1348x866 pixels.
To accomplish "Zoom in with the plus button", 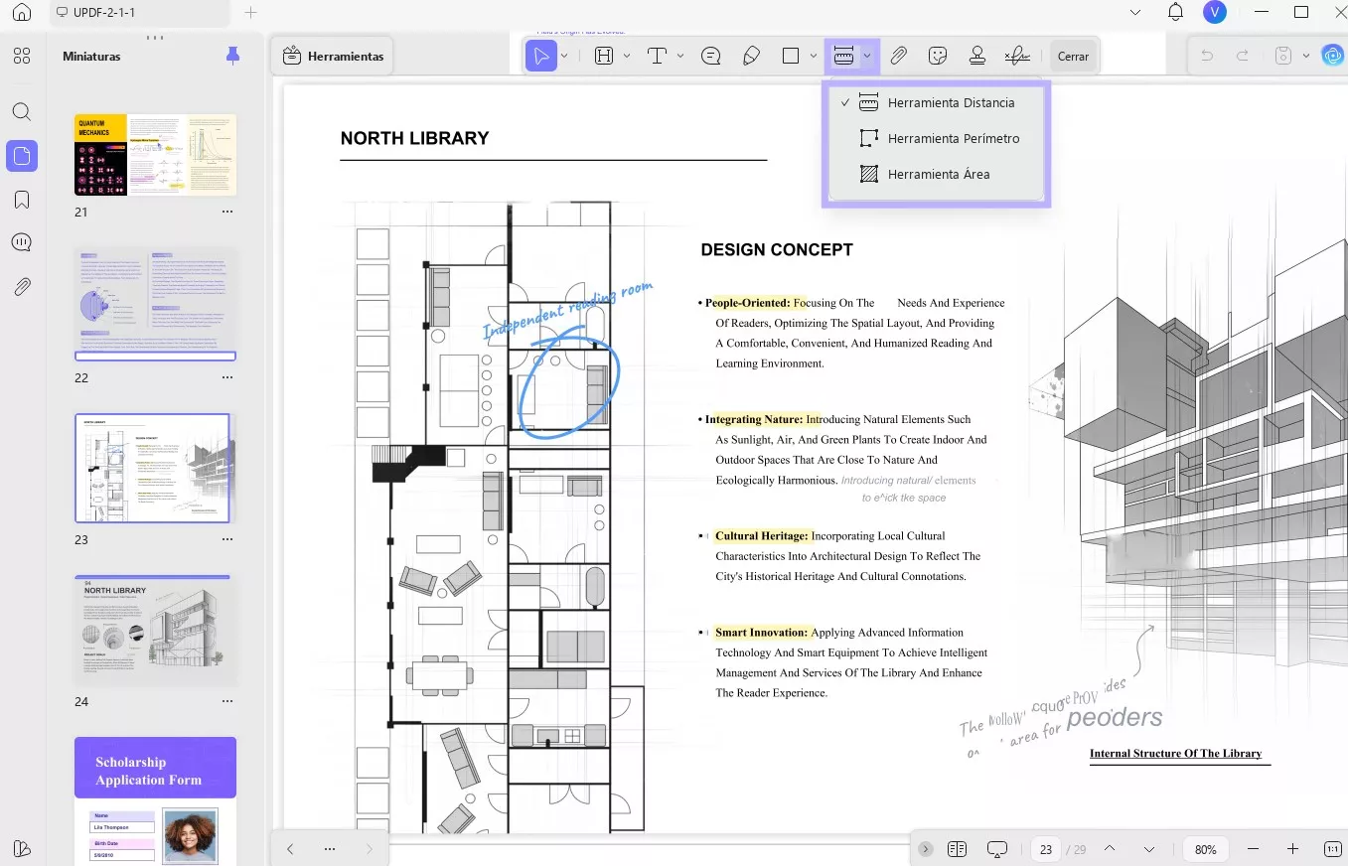I will tap(1292, 849).
